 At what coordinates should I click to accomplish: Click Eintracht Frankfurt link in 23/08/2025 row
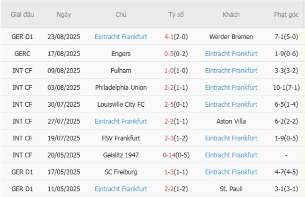point(121,36)
